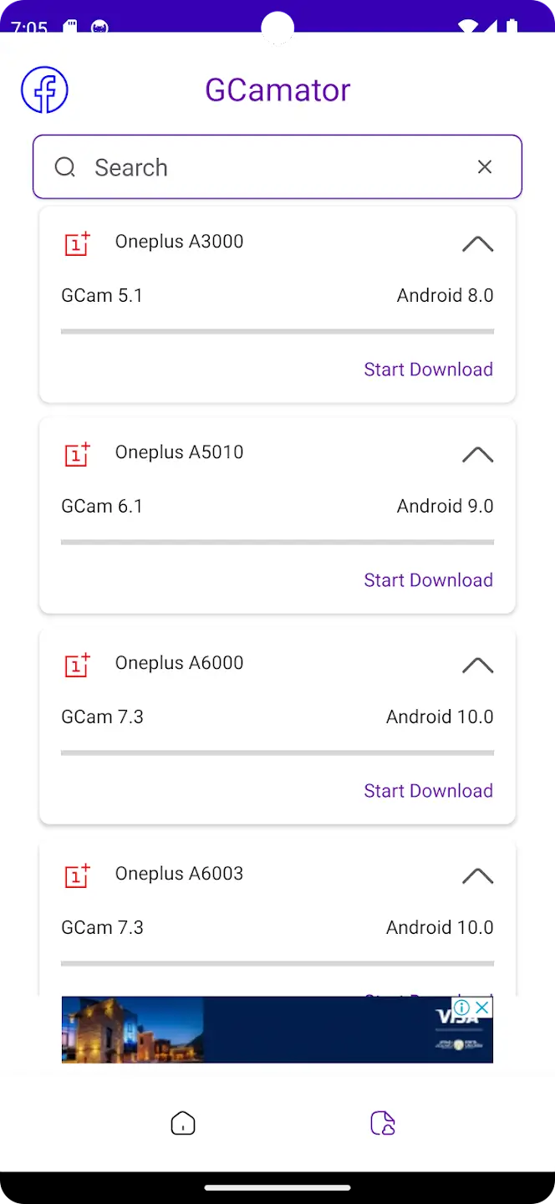Tap OnePlus logo on A6000 card
This screenshot has height=1204, width=555.
point(78,665)
